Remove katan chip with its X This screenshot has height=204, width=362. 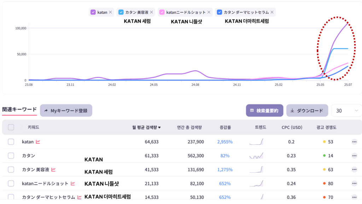tap(110, 12)
